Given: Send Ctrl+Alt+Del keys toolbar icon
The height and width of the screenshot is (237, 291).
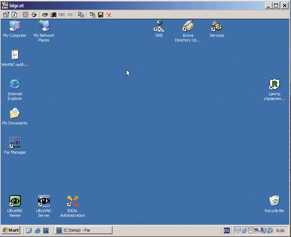Looking at the screenshot, I should [x=45, y=15].
